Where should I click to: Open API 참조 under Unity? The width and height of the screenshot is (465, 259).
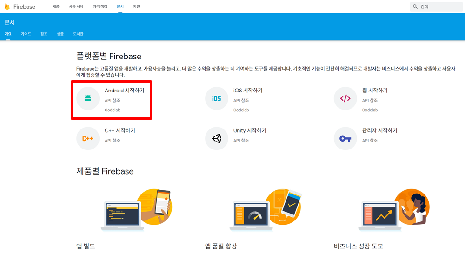[x=241, y=141]
